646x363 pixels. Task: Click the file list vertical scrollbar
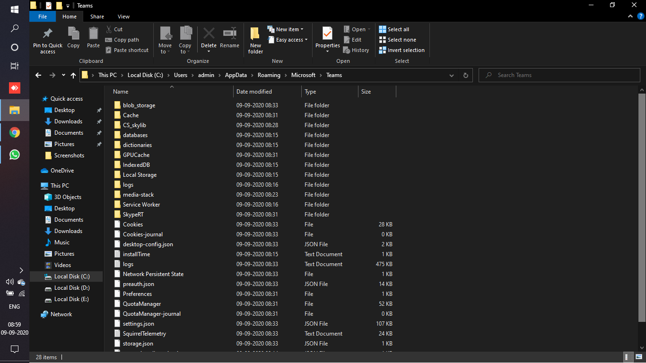point(642,208)
